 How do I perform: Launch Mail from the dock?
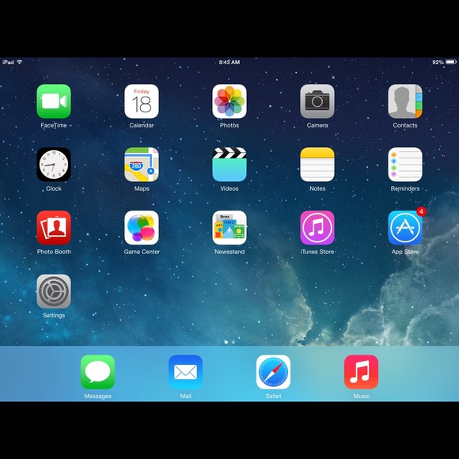pos(185,372)
